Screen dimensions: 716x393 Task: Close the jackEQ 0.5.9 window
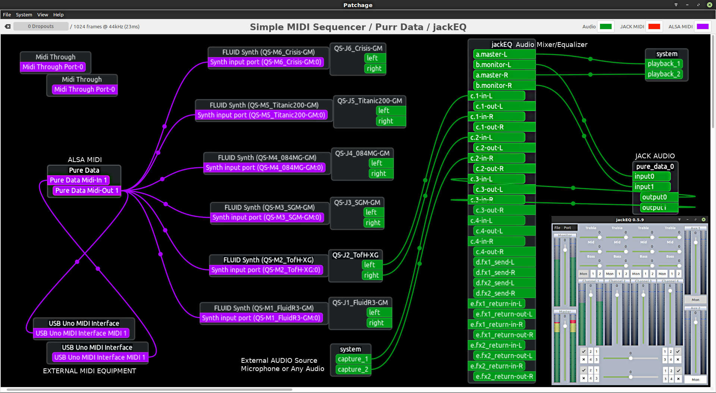pos(704,219)
